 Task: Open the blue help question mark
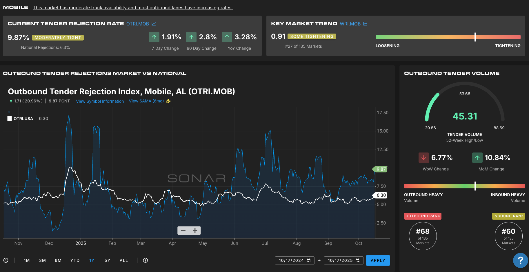click(x=520, y=260)
